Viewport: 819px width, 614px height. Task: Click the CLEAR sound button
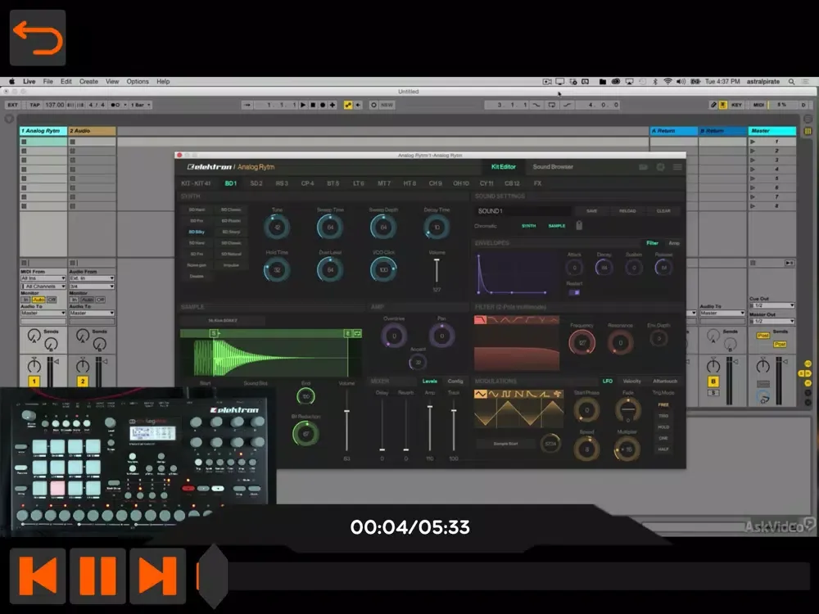click(663, 211)
